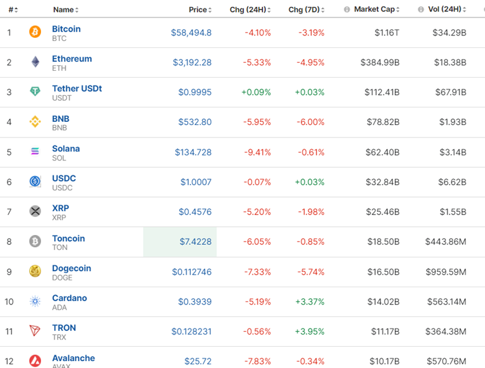Sort table by Name column
This screenshot has height=368, width=485.
(x=65, y=10)
